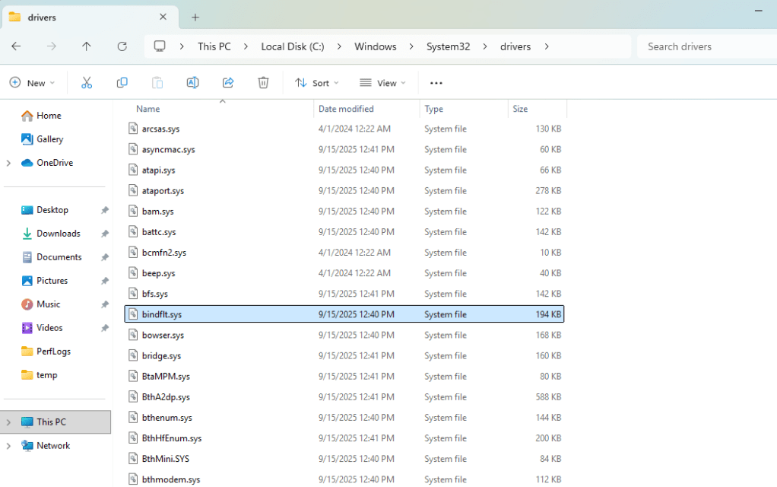The width and height of the screenshot is (777, 487).
Task: Refresh the current folder view
Action: (122, 46)
